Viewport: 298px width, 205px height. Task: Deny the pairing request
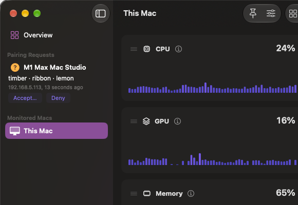tap(58, 98)
